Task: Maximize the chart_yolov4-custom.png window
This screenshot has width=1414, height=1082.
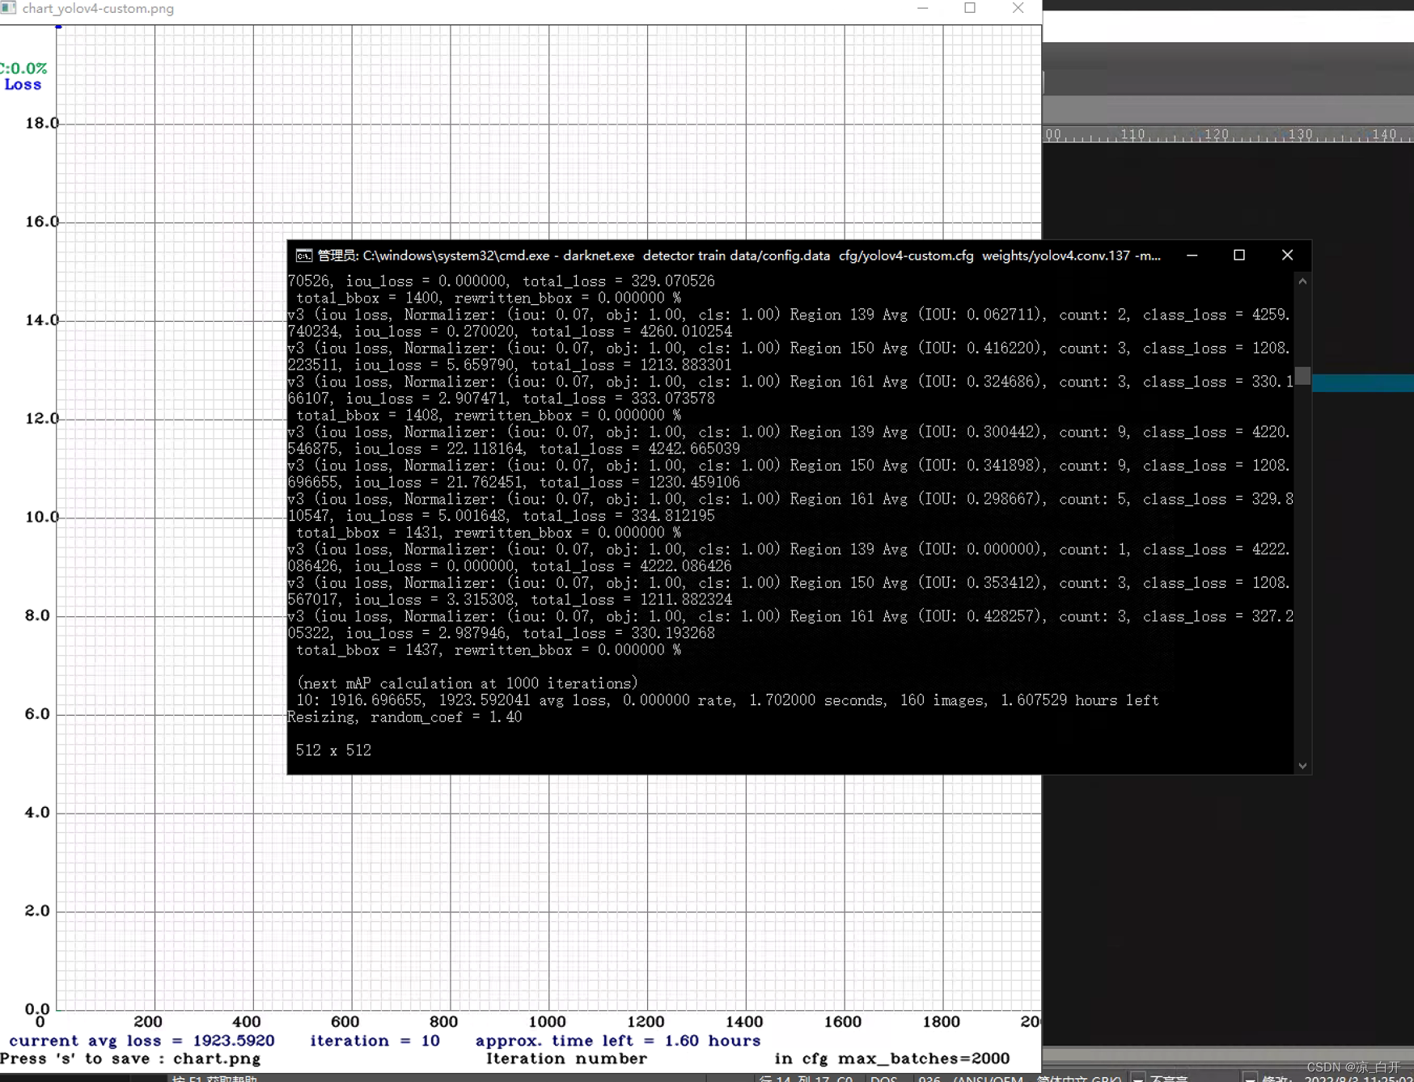Action: click(970, 8)
